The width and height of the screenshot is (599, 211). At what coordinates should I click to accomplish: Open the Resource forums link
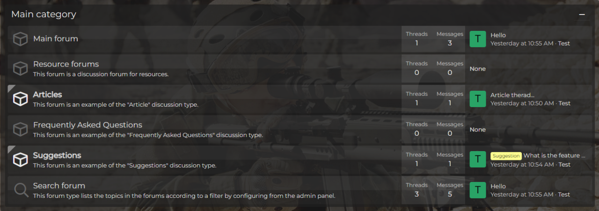(x=66, y=64)
